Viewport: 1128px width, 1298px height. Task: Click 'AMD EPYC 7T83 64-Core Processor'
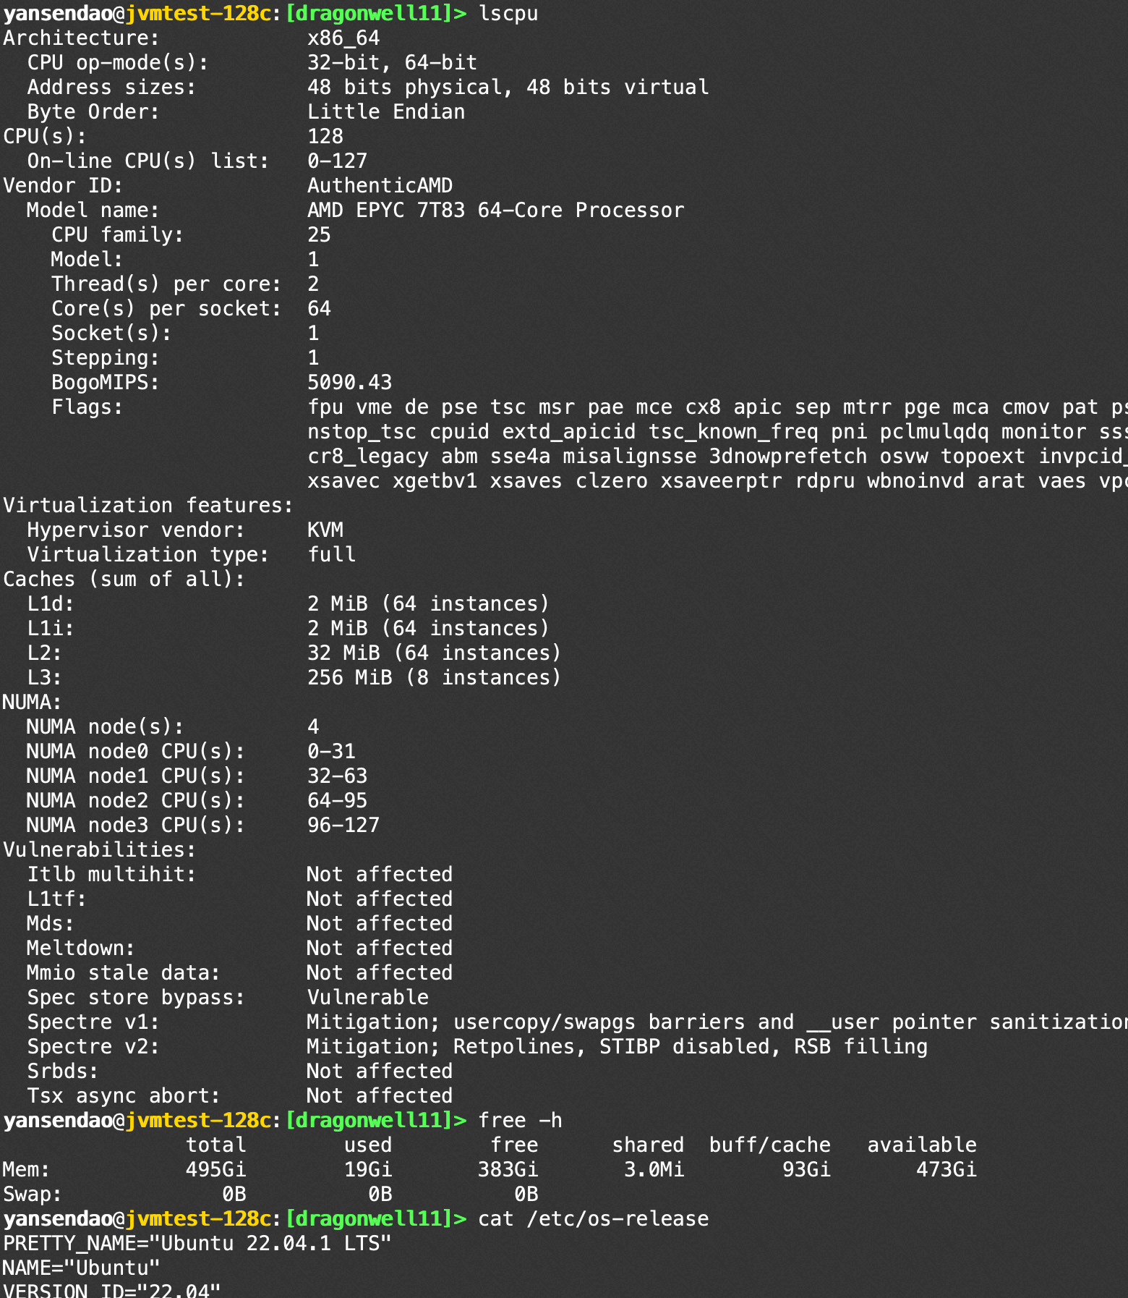click(495, 211)
